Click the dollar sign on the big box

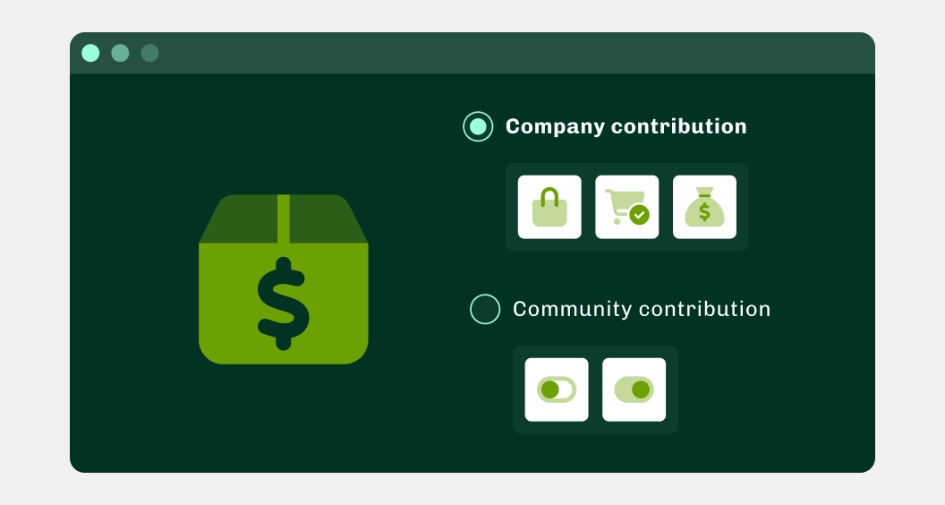click(284, 304)
